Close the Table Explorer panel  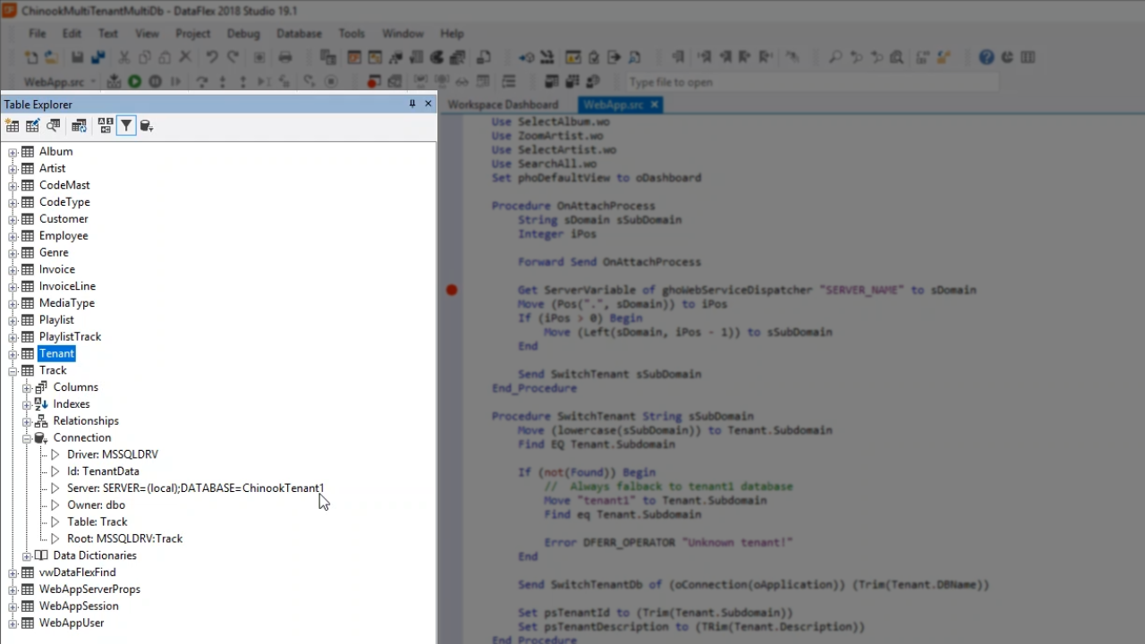point(428,104)
